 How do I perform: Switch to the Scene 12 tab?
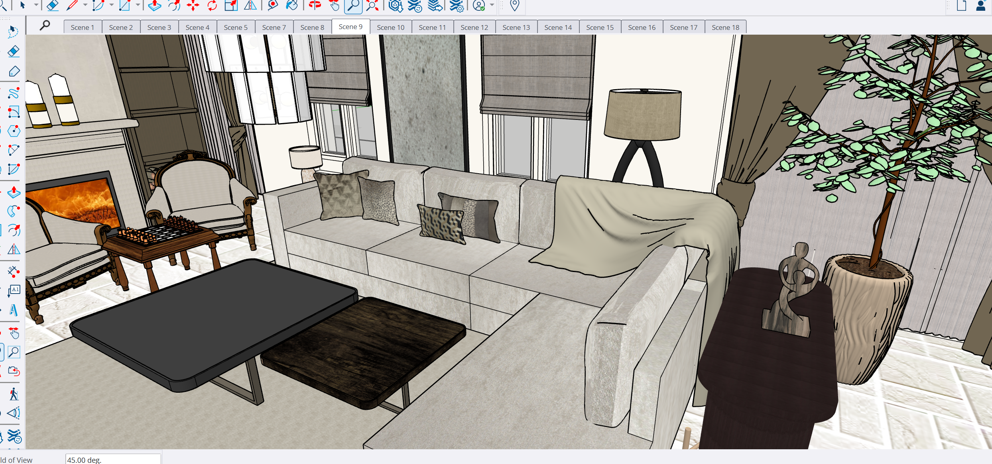474,27
